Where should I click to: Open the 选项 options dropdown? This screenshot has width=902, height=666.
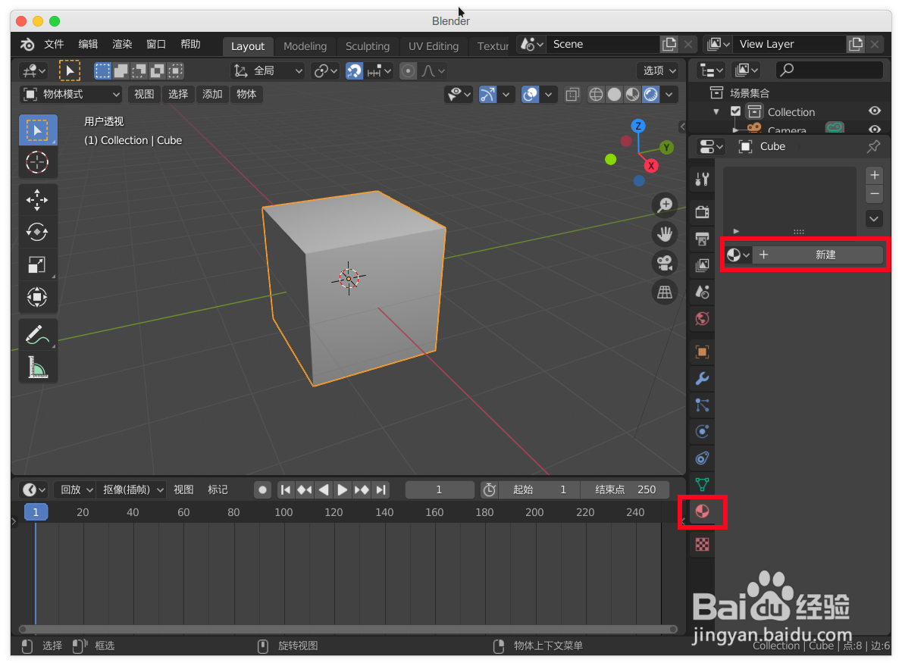pyautogui.click(x=658, y=70)
